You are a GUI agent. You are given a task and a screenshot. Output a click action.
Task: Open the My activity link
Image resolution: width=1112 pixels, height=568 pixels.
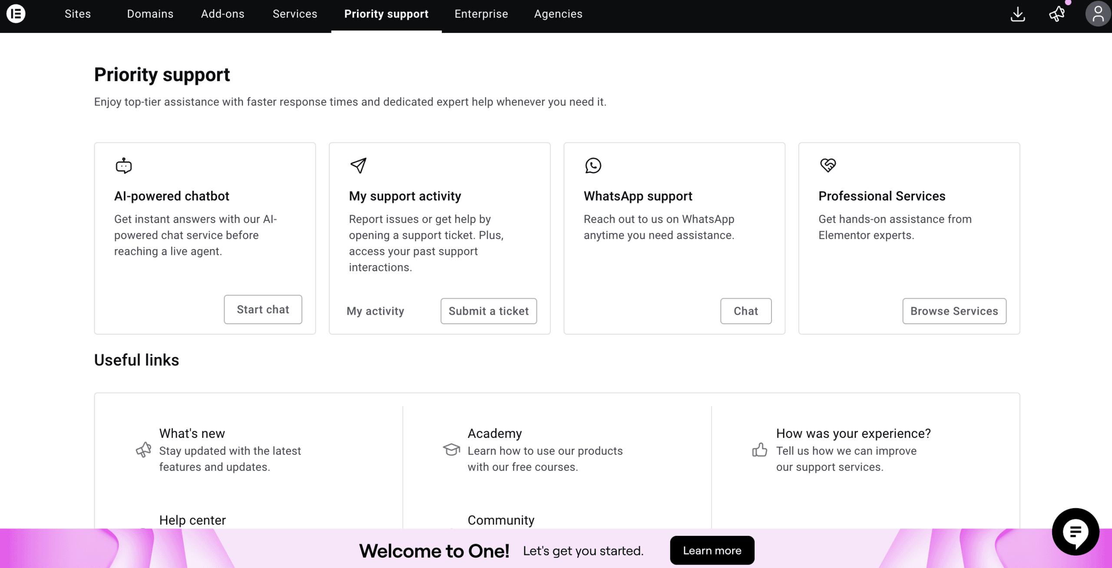click(x=375, y=311)
